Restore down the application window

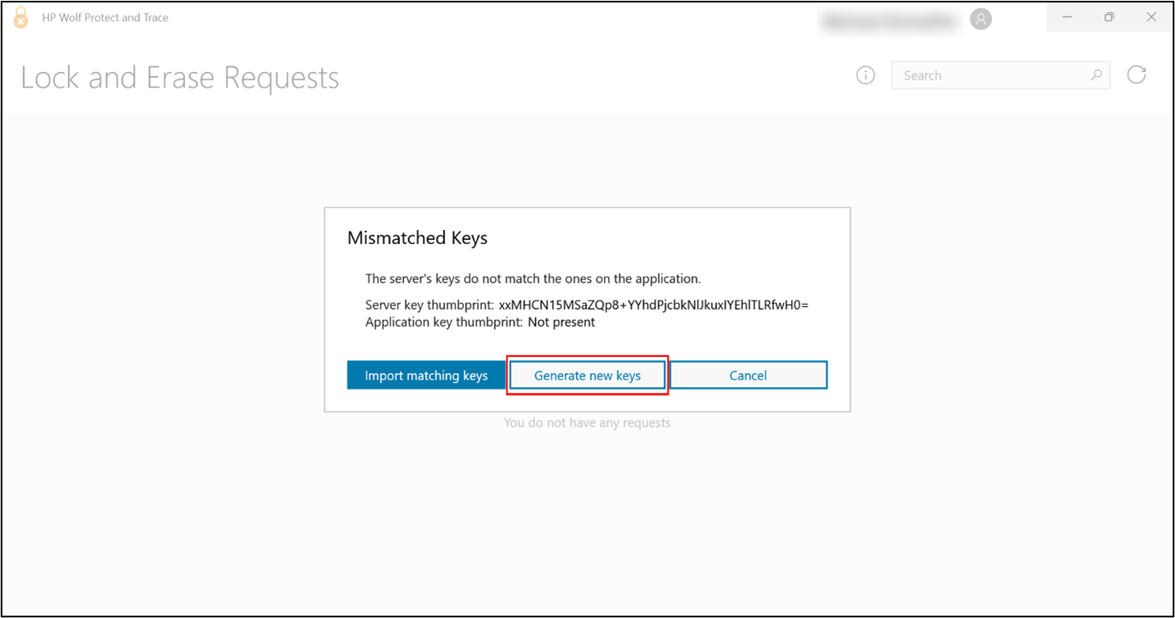[1110, 17]
